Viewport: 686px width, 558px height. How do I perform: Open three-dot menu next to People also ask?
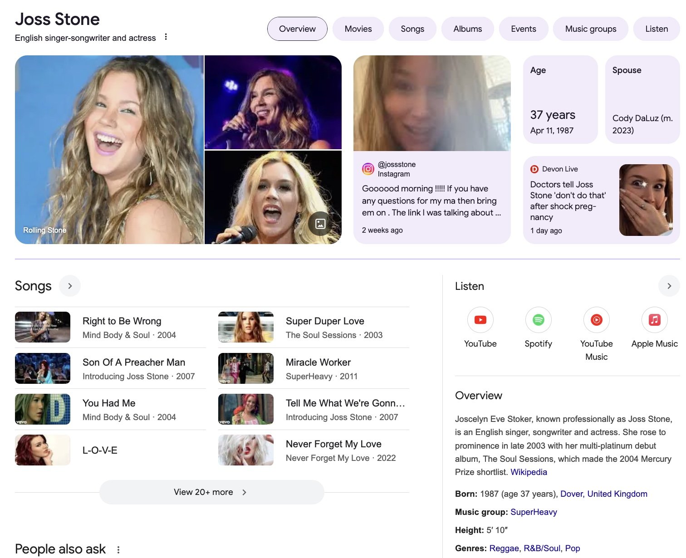pos(118,549)
